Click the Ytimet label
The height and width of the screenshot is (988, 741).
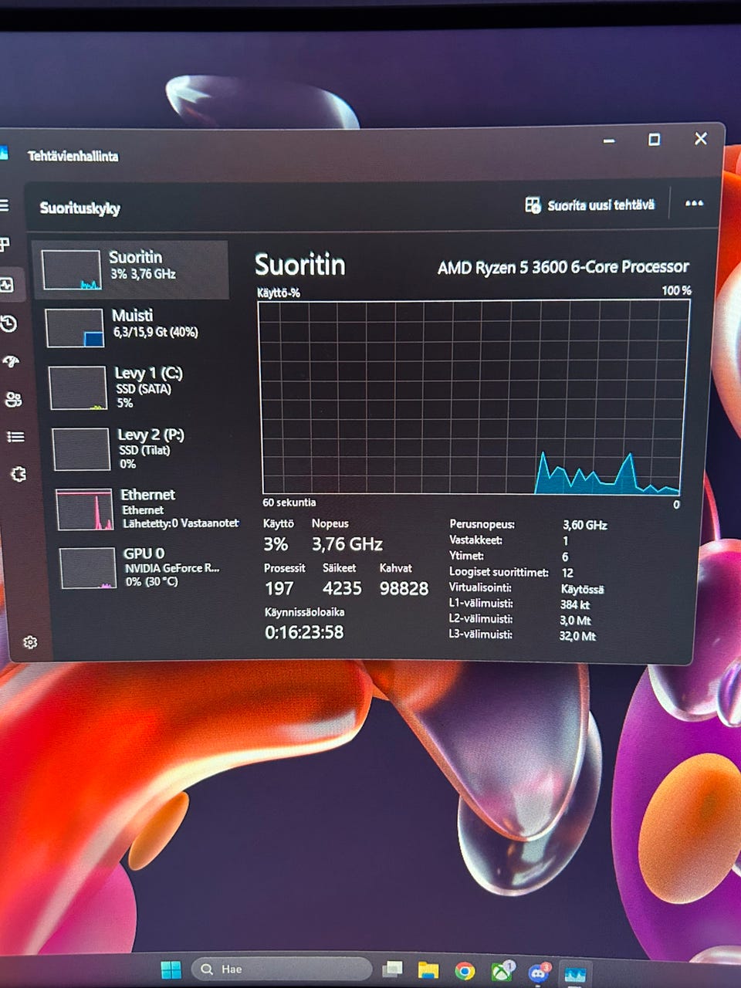467,556
